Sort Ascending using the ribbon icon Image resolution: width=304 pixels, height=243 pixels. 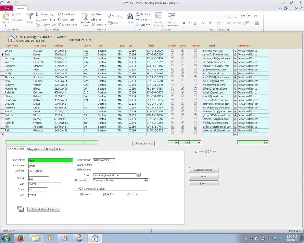38,14
